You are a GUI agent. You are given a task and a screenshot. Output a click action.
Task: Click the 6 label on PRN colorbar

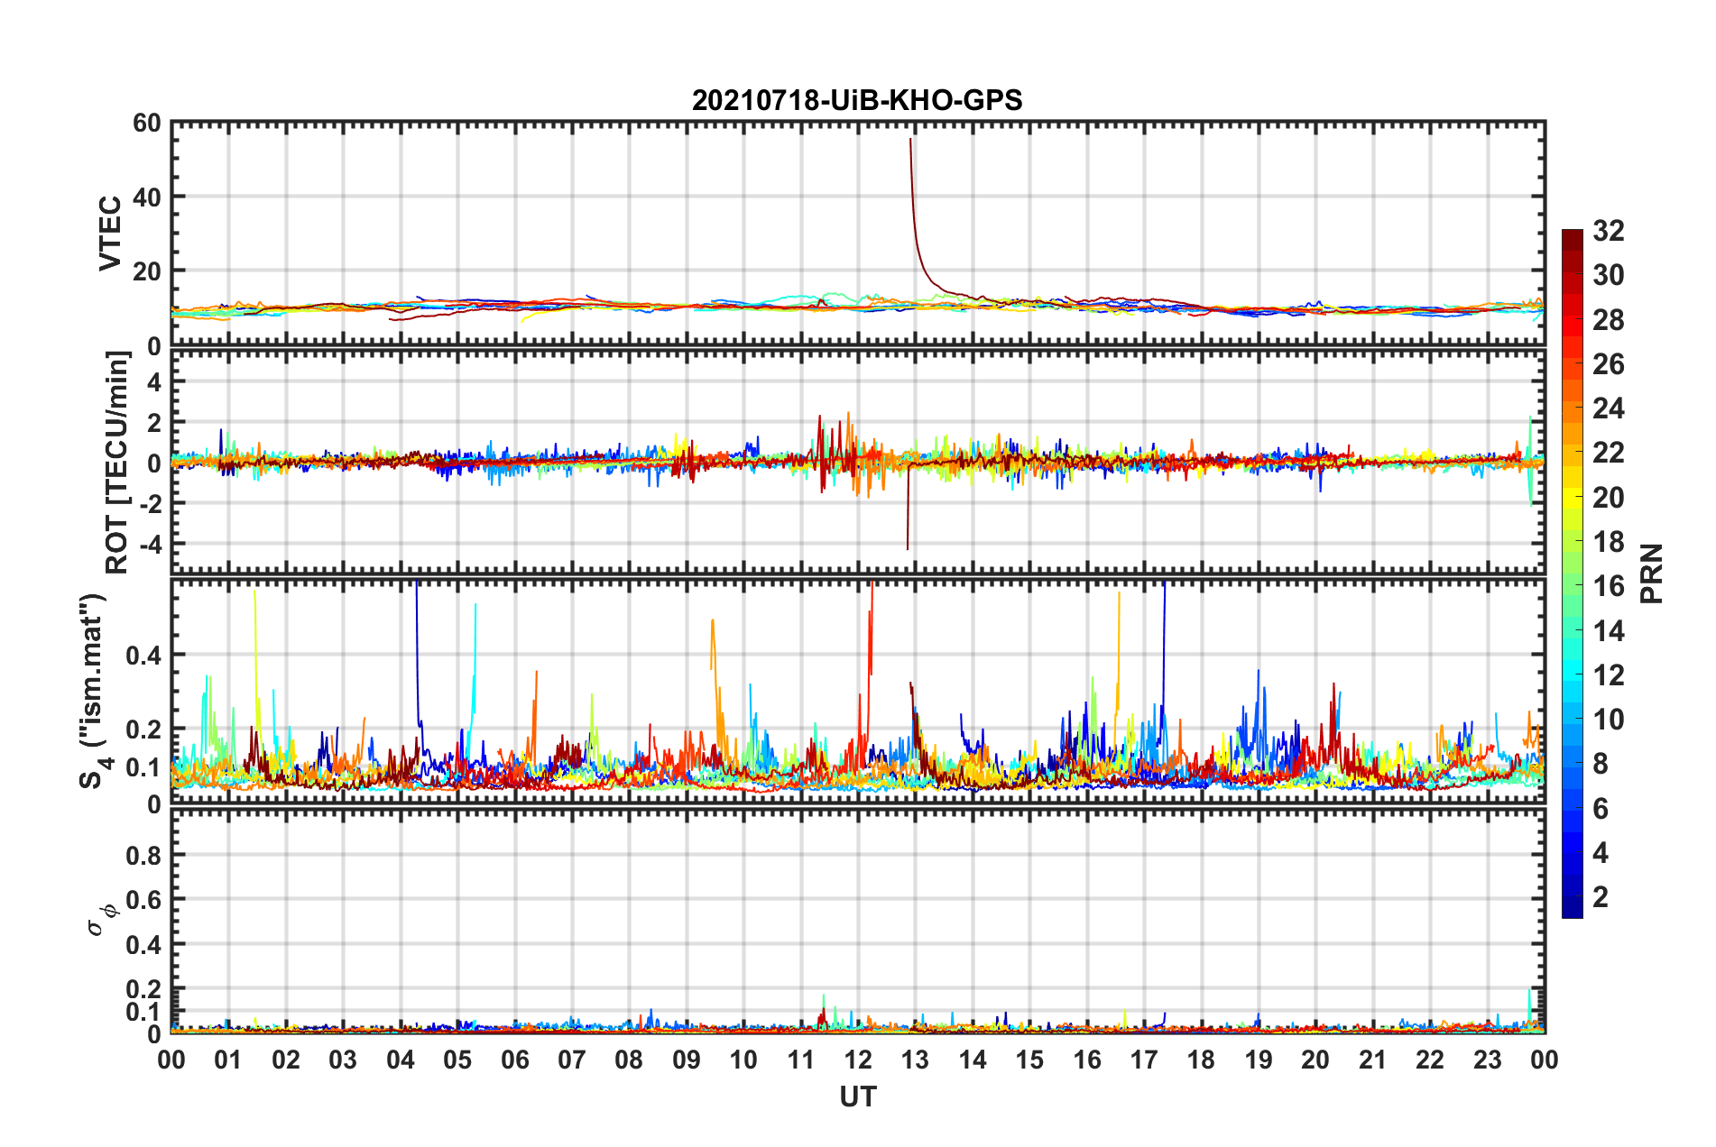tap(1601, 809)
